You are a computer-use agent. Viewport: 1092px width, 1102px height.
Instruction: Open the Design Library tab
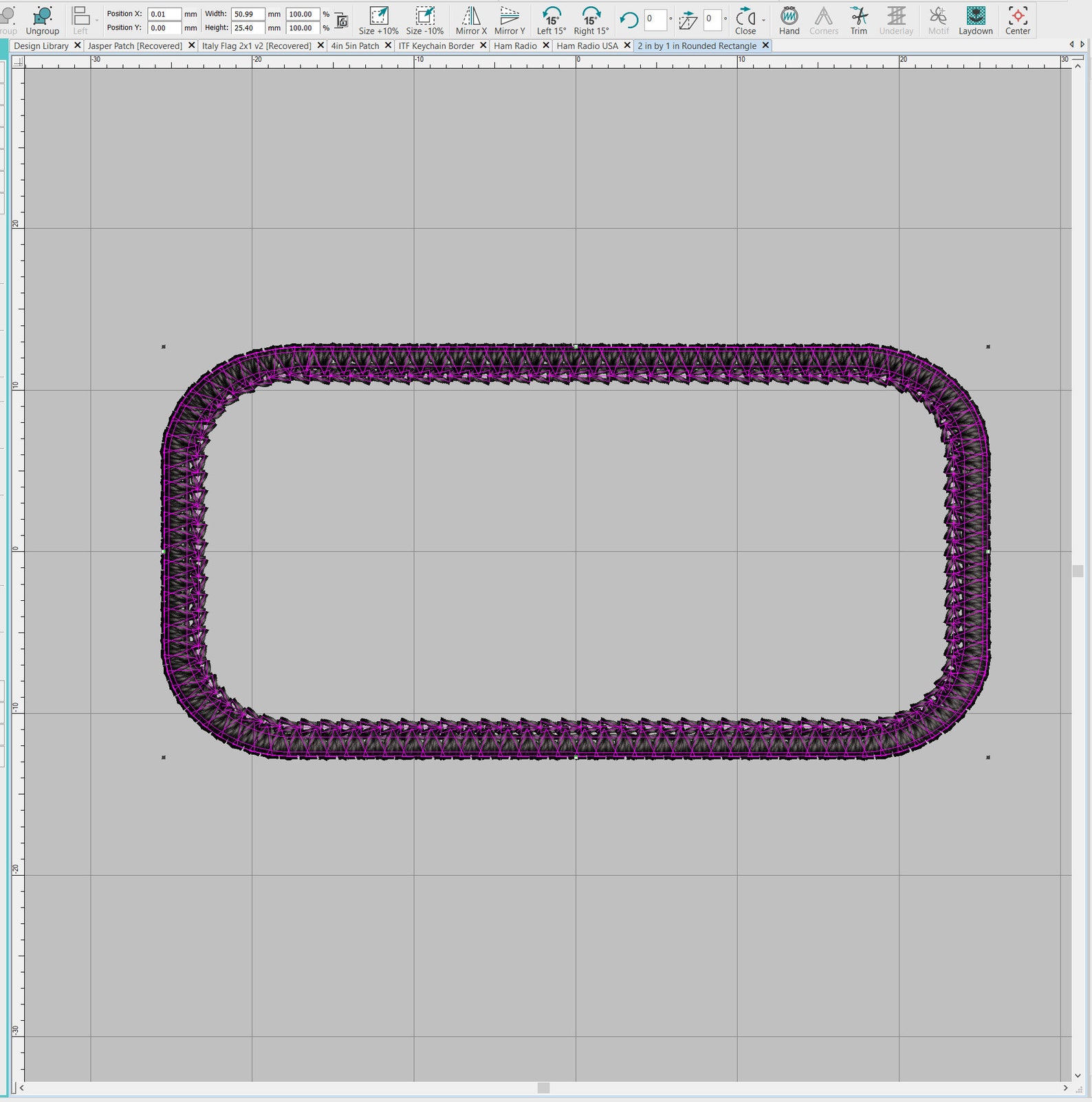click(x=41, y=46)
